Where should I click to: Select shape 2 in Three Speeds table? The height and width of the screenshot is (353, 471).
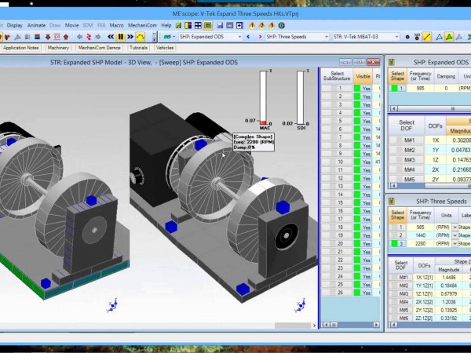[401, 235]
